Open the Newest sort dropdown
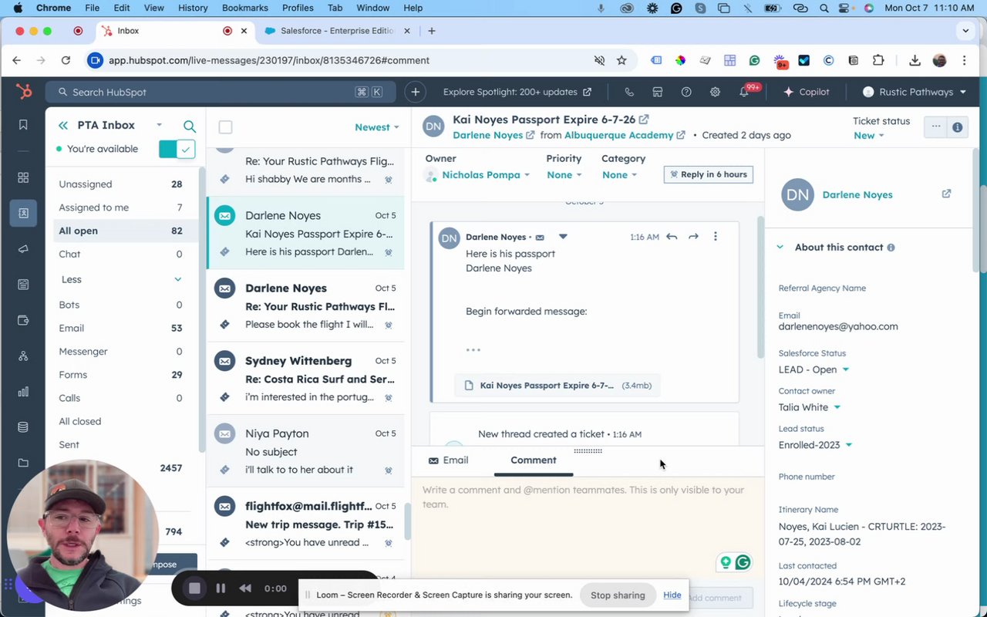The width and height of the screenshot is (987, 617). tap(377, 127)
